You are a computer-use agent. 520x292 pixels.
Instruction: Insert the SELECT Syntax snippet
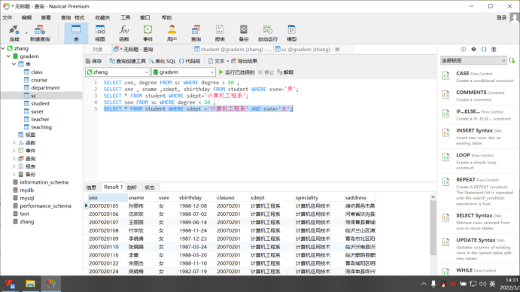point(479,222)
